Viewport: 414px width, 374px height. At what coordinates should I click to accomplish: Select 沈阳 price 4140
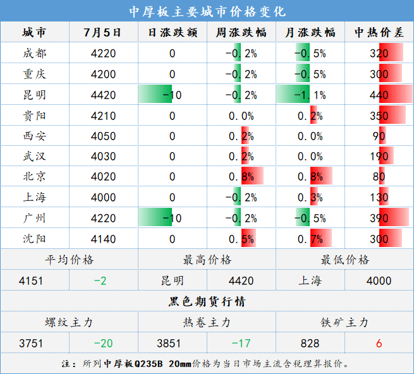pos(103,239)
